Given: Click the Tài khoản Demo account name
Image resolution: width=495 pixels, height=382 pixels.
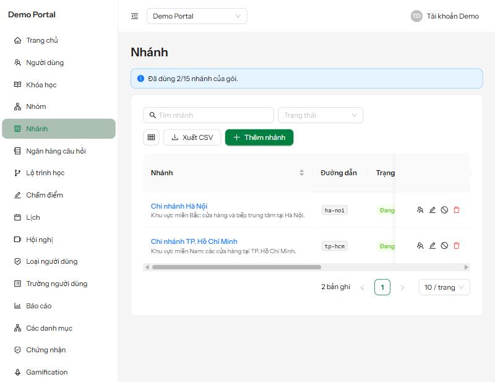Looking at the screenshot, I should 453,16.
